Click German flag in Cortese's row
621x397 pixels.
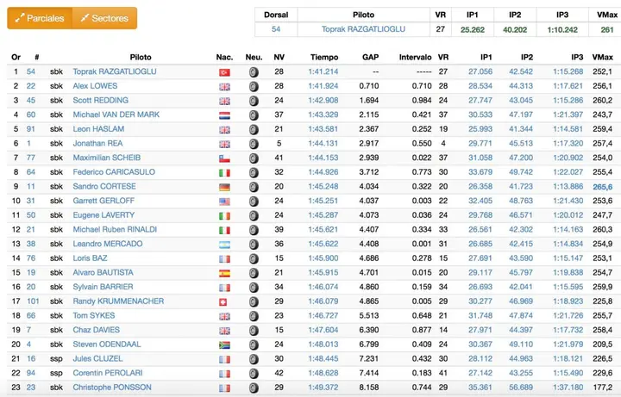tap(224, 187)
